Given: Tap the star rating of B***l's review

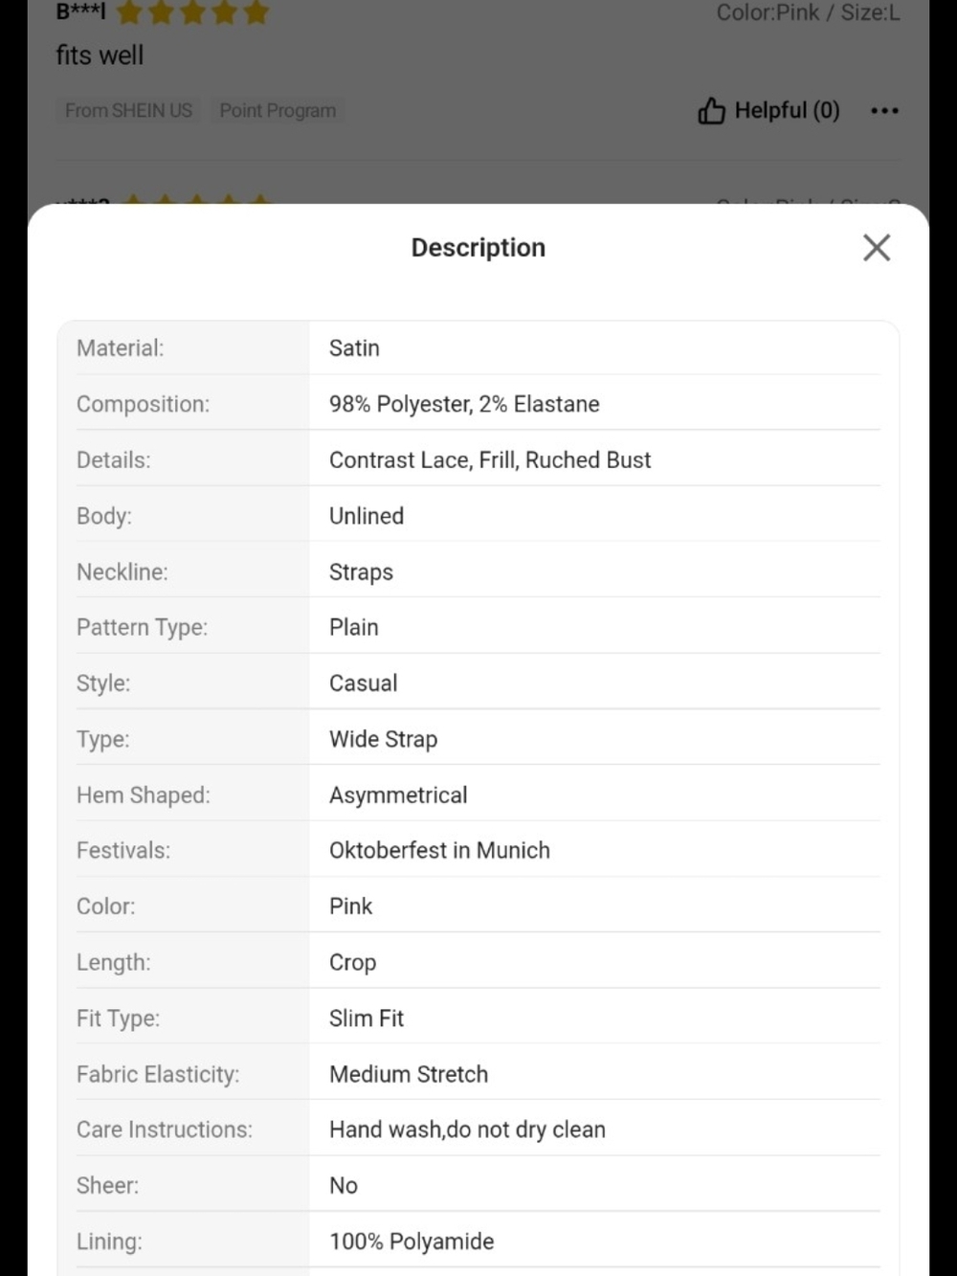Looking at the screenshot, I should 191,11.
